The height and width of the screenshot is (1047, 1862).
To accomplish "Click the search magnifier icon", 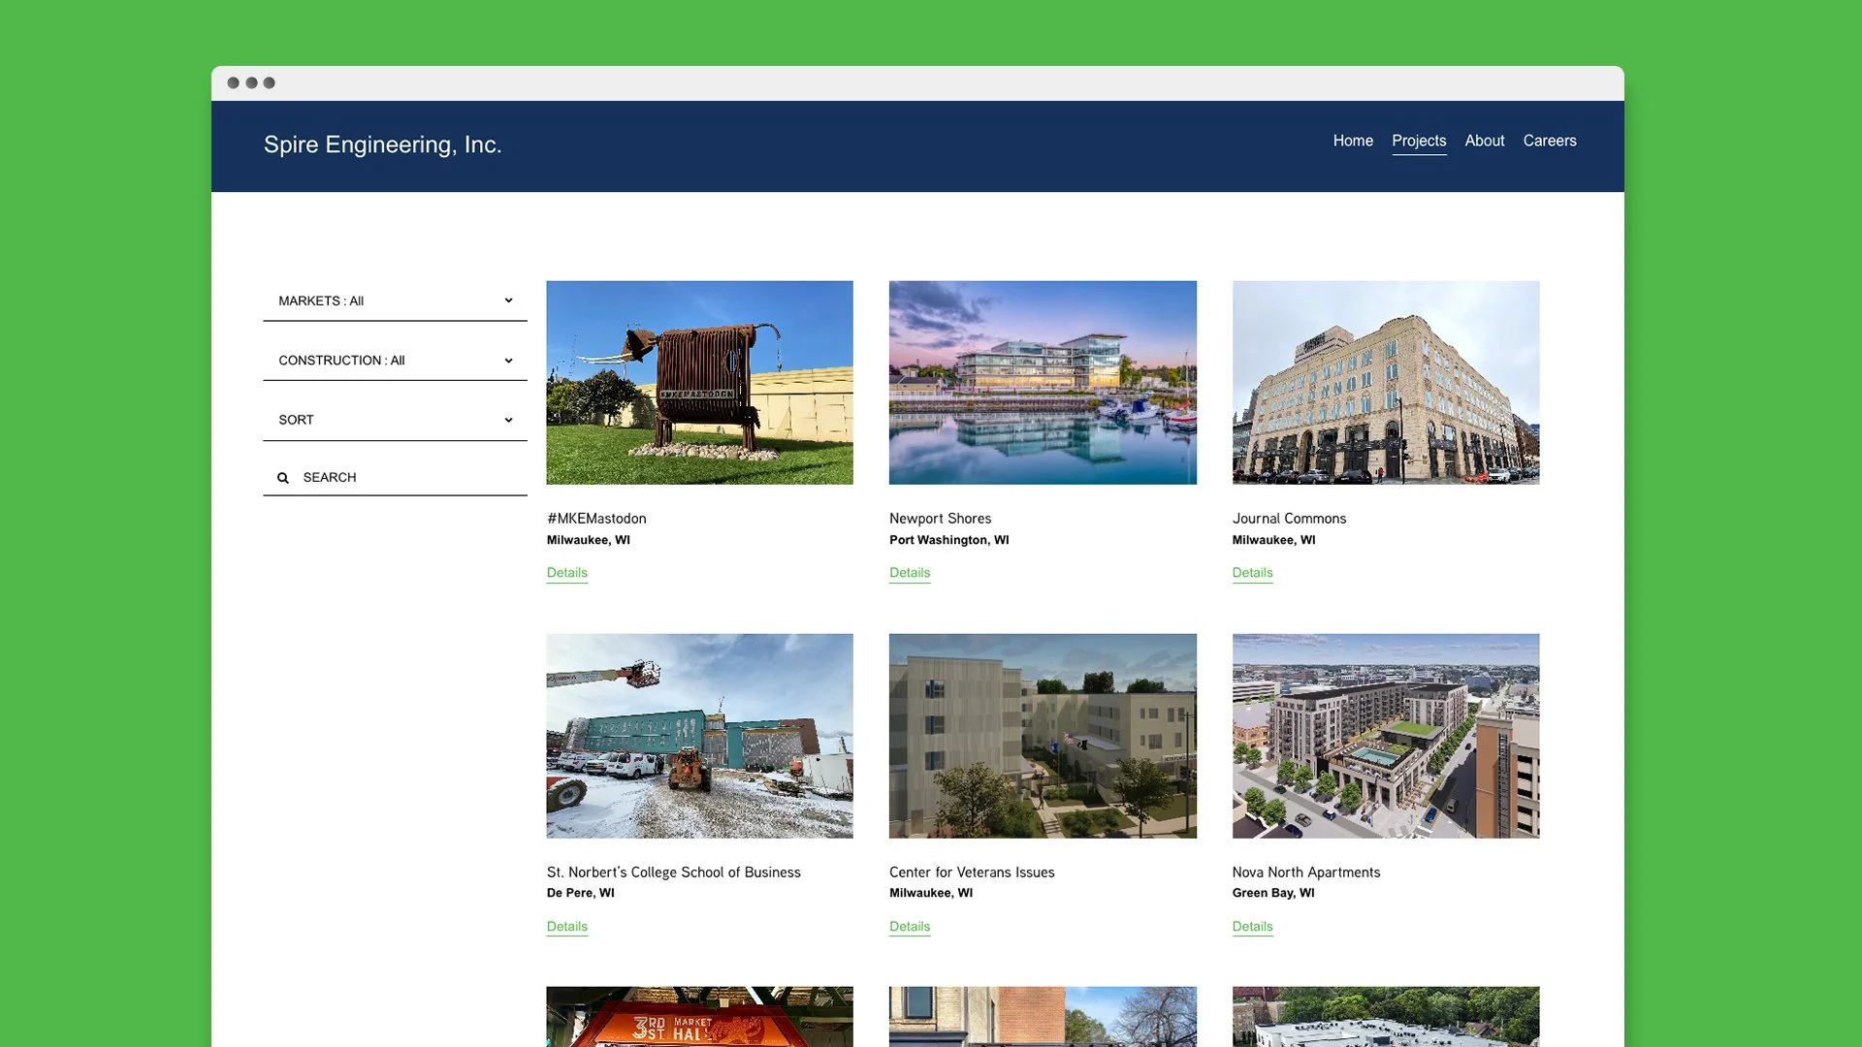I will (x=283, y=478).
